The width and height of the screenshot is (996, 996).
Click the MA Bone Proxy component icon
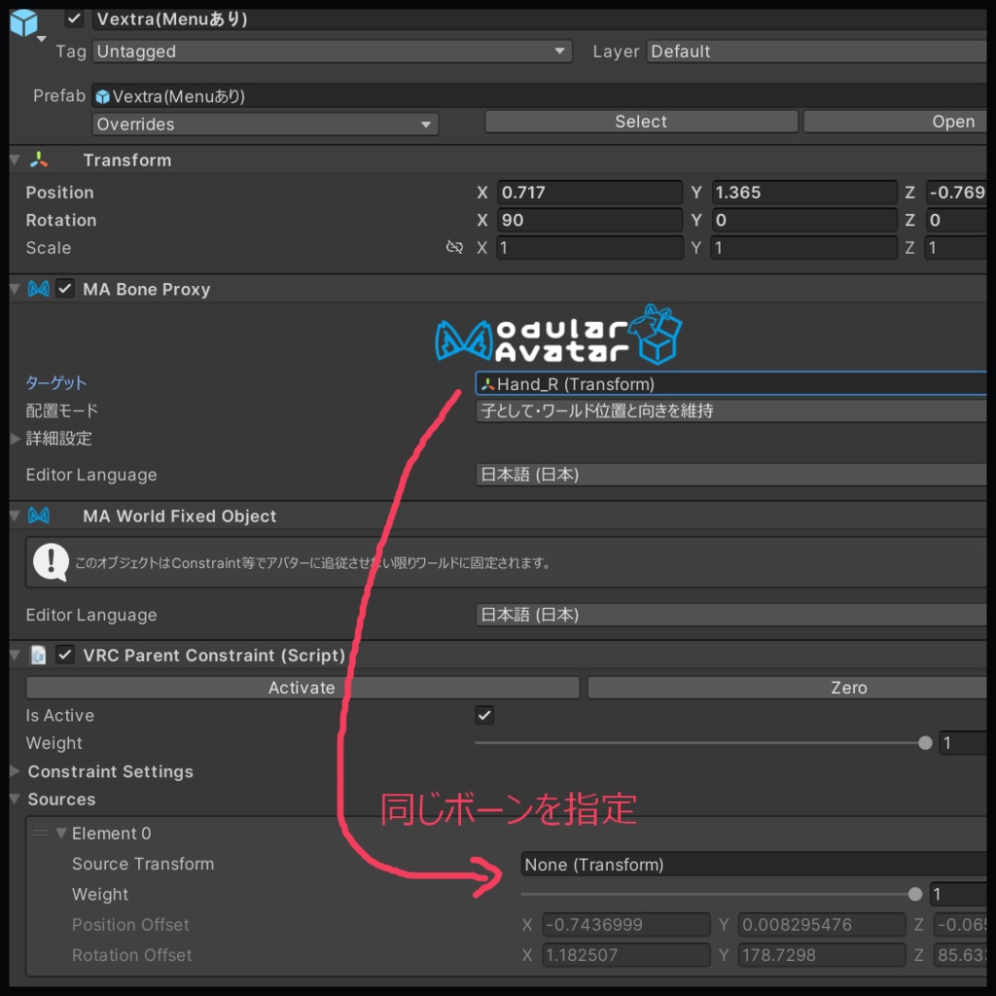39,289
